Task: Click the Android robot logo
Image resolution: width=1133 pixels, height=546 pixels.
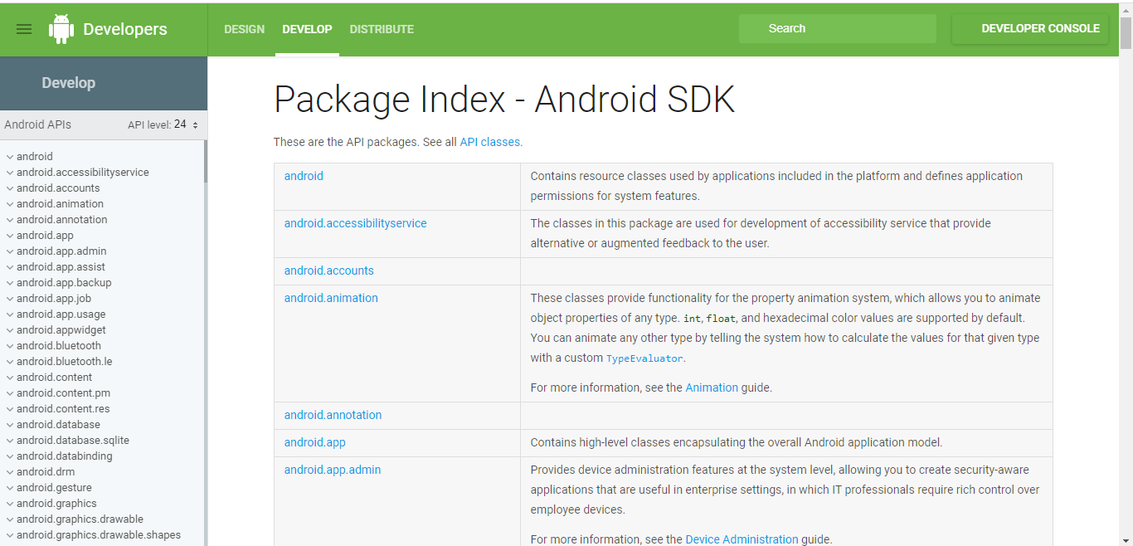Action: [61, 28]
